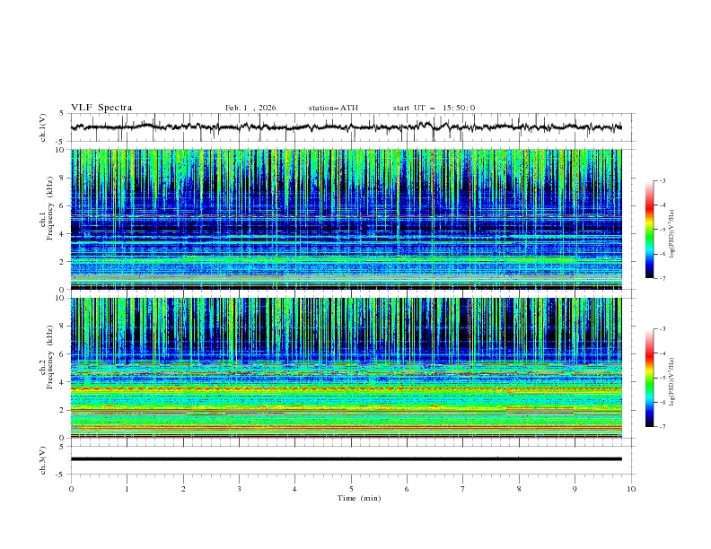Click the lower color bar "-5" tick label
Screen dimensions: 711x549
pos(663,378)
